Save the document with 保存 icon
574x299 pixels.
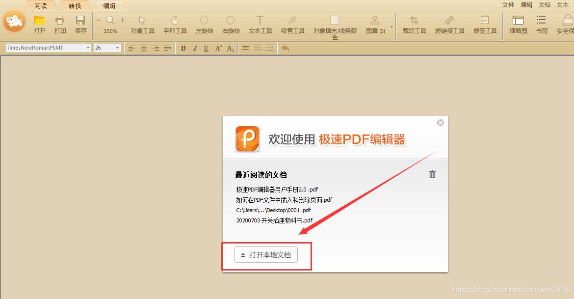80,24
